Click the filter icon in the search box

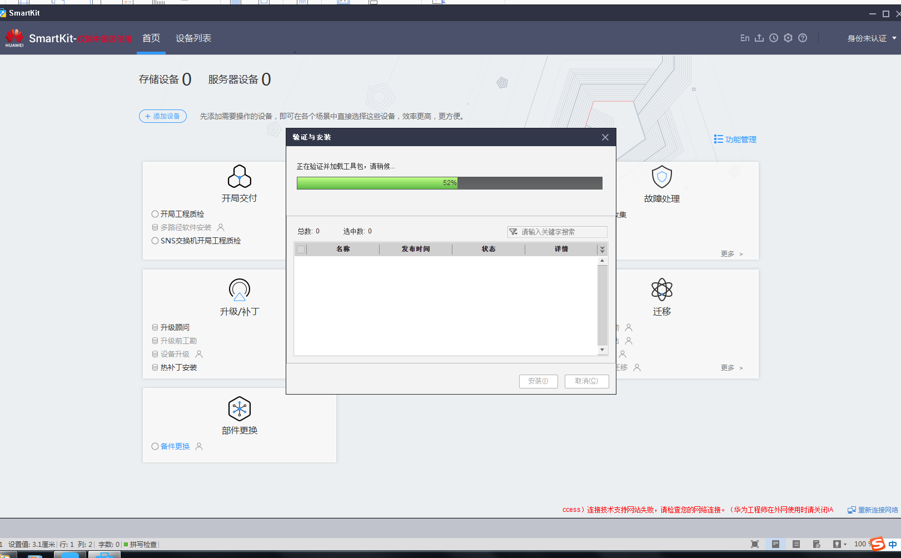[514, 232]
